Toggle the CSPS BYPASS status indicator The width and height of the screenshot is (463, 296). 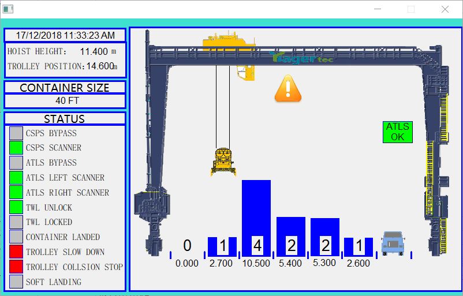tap(16, 133)
